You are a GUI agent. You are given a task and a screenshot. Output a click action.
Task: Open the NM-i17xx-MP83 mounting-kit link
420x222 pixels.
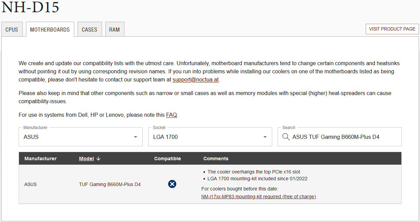coord(258,197)
